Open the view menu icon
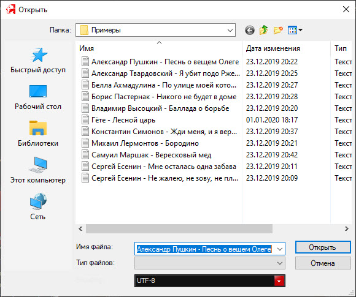Image resolution: width=356 pixels, height=297 pixels. [x=295, y=30]
